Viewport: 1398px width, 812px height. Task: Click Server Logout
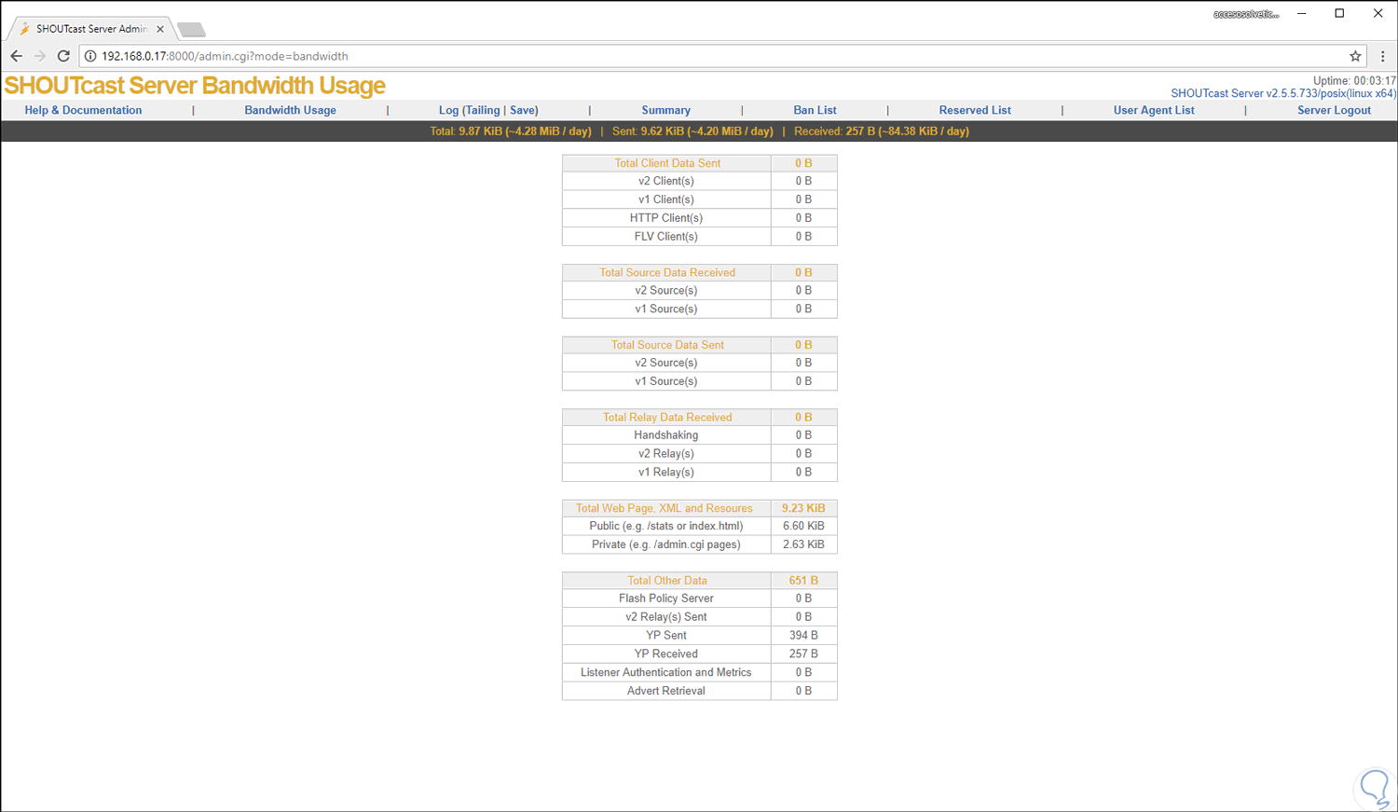(x=1334, y=110)
